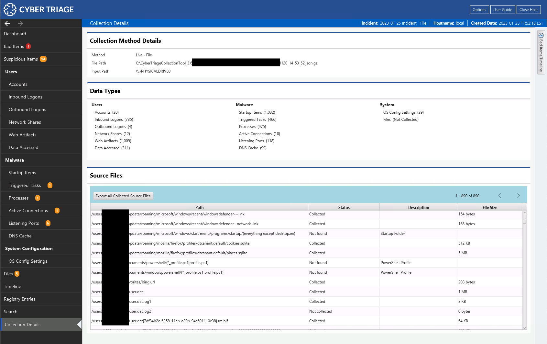
Task: Go back with the left arrow
Action: (7, 23)
